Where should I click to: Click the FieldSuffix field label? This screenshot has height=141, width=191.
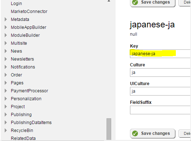click(x=141, y=102)
